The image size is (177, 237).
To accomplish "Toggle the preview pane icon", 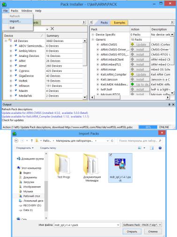I will point(152,148).
